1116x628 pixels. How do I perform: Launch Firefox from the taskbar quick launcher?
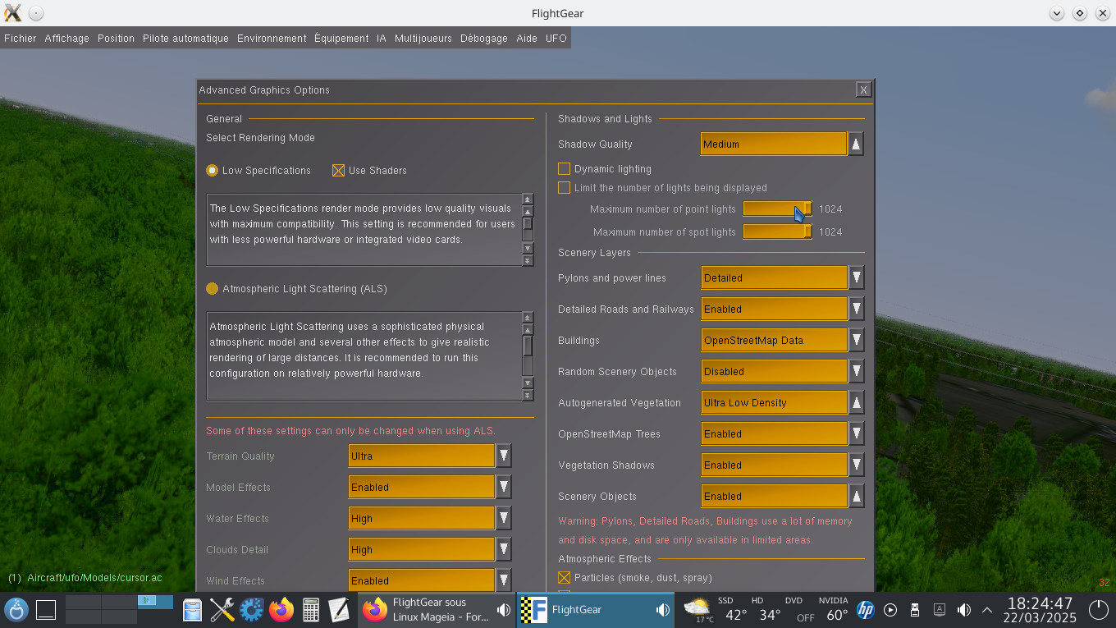pos(281,610)
